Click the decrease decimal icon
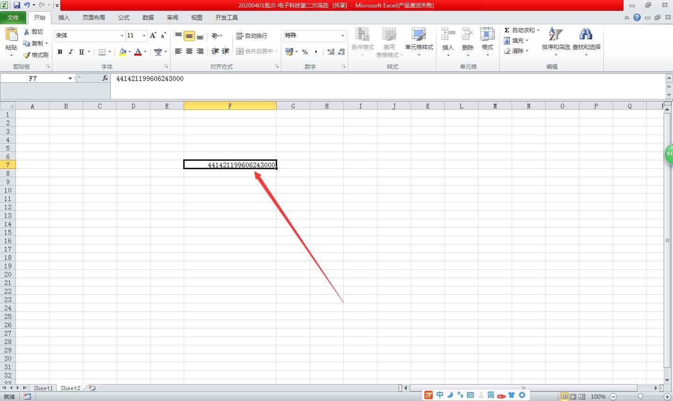Screen dimensions: 673x401 [x=341, y=52]
